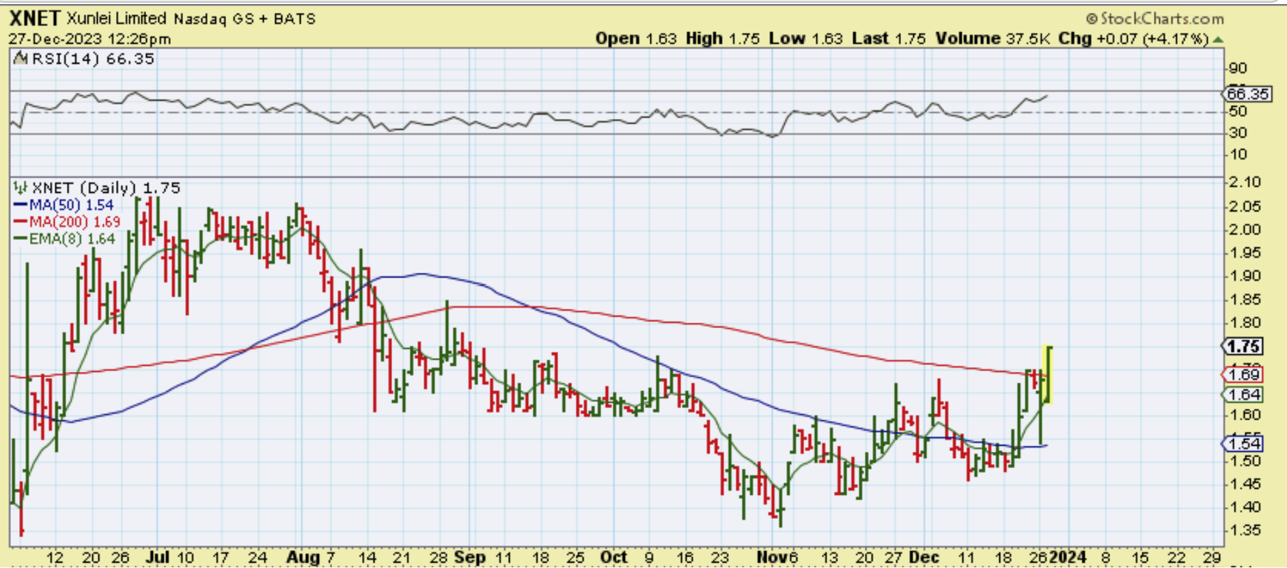Click the 1.80 label on the price axis
Viewport: 1287px width, 568px height.
(x=1245, y=323)
